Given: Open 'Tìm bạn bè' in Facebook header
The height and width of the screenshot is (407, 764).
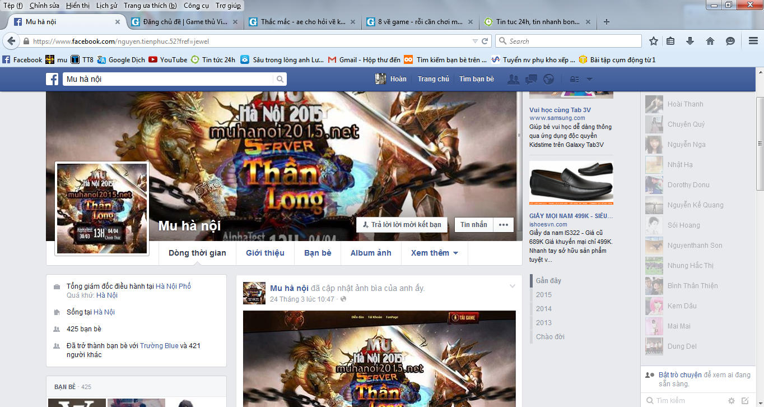Looking at the screenshot, I should (477, 79).
